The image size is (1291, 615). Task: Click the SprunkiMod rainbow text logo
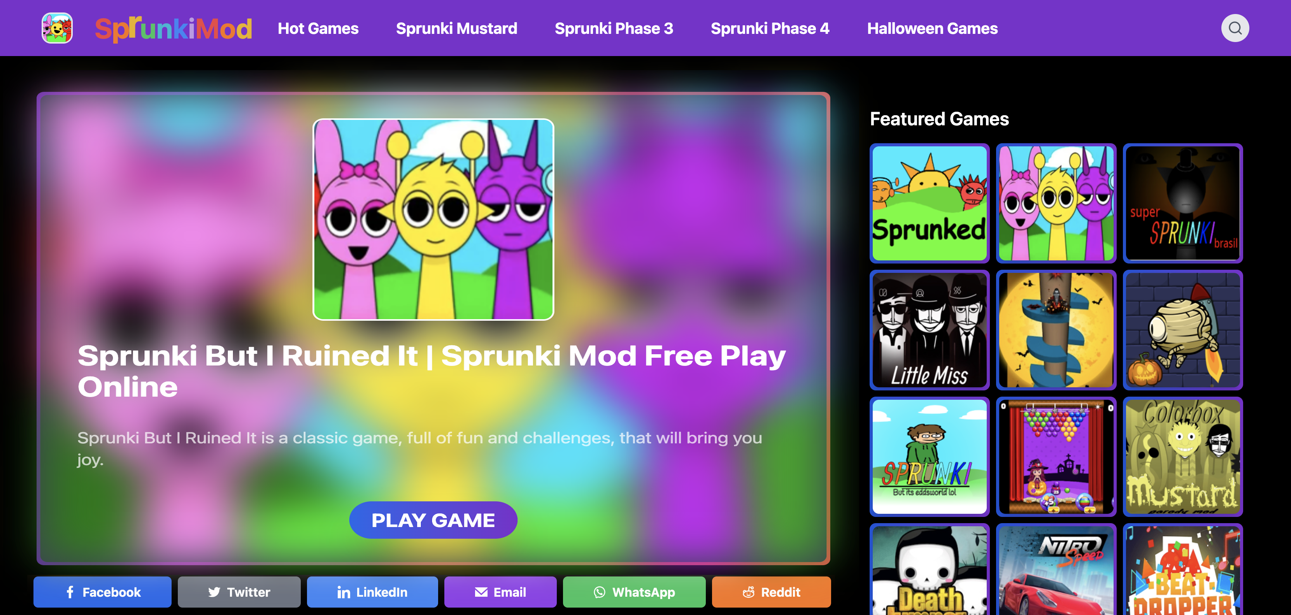coord(174,29)
